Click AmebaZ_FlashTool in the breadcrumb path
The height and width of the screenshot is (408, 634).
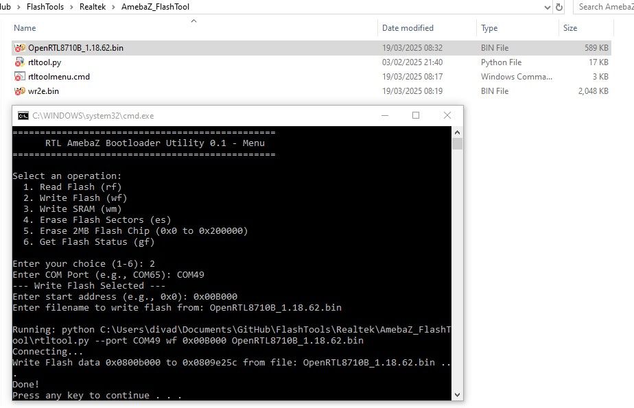[x=155, y=7]
